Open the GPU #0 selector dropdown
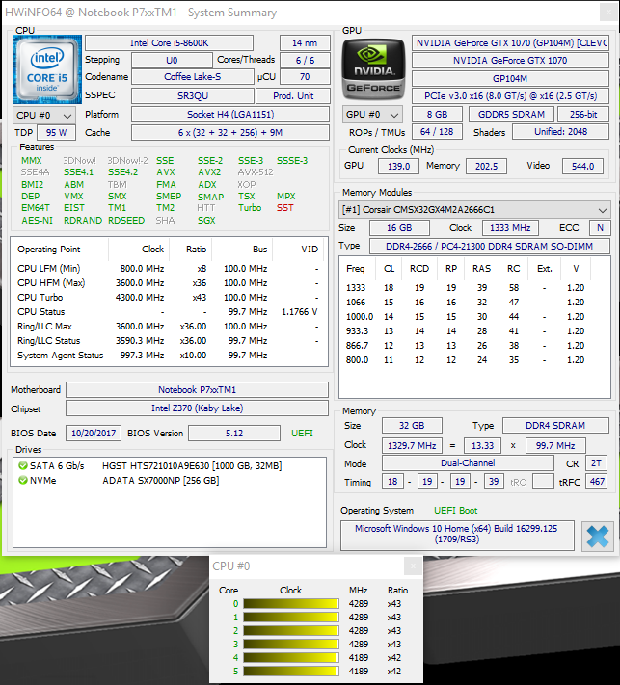620x685 pixels. (372, 115)
